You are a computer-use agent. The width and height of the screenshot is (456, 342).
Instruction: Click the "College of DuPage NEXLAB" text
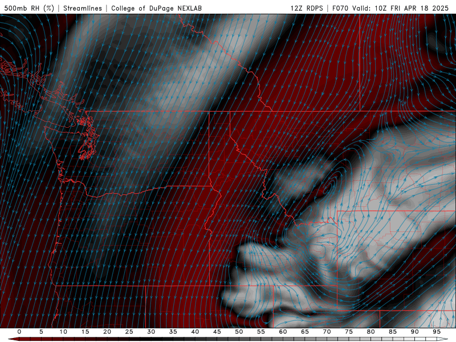click(156, 8)
